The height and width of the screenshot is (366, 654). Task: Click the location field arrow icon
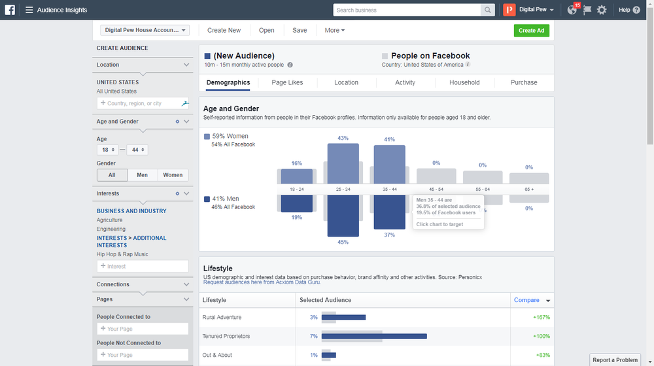185,103
